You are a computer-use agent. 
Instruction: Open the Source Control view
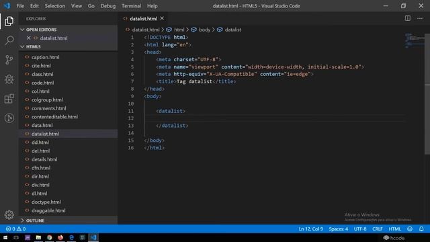coord(9,60)
